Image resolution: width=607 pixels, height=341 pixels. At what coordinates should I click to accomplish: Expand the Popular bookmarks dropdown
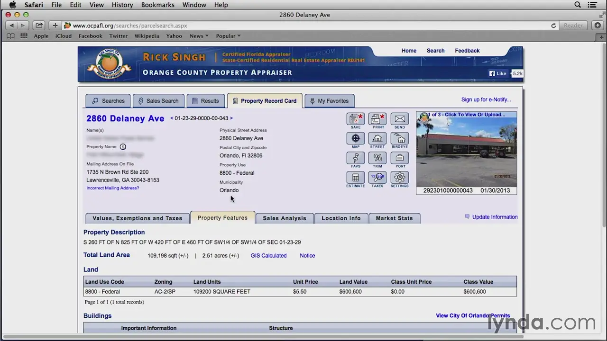tap(228, 36)
